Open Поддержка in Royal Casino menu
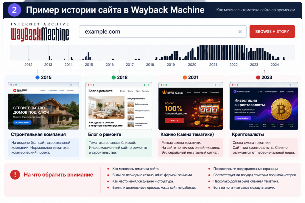 (x=214, y=92)
